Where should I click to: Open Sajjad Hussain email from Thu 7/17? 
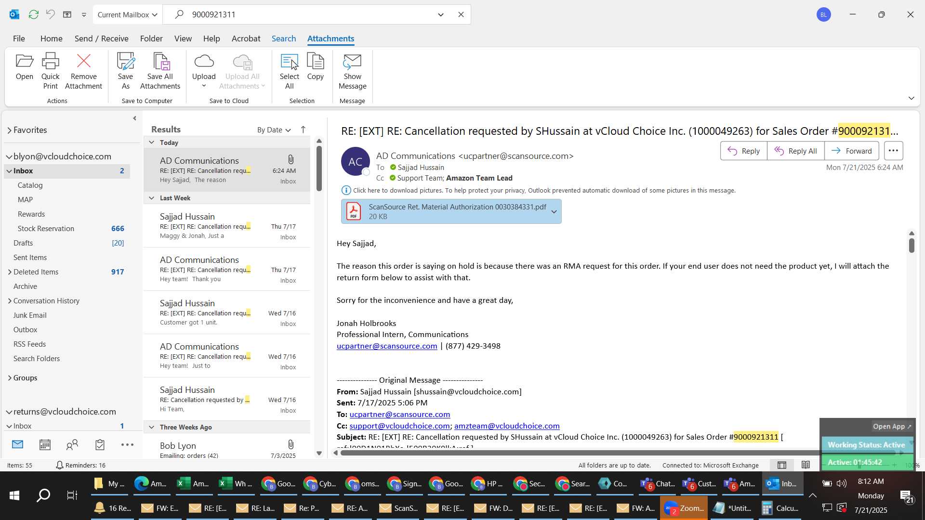[227, 226]
